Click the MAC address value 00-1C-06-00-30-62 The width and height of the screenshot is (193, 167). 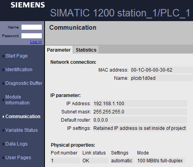click(152, 70)
